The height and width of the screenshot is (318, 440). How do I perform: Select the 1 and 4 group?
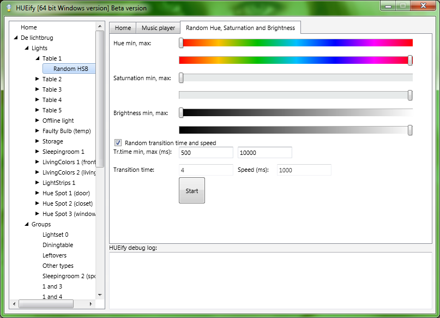pyautogui.click(x=52, y=297)
